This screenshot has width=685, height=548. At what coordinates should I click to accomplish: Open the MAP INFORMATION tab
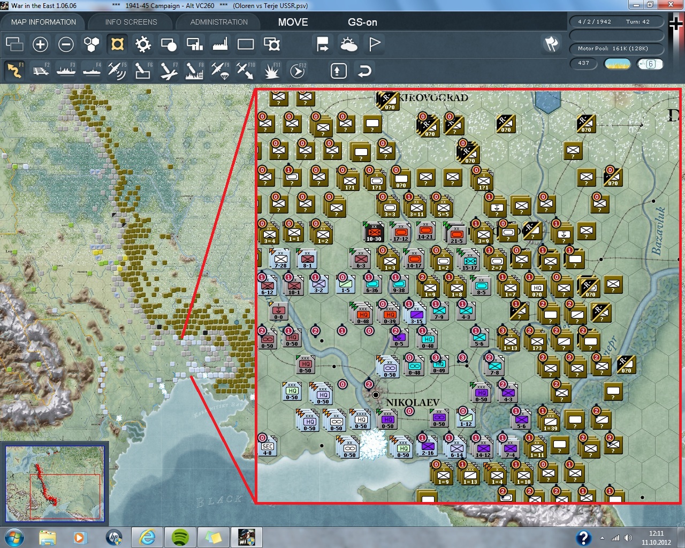tap(43, 22)
